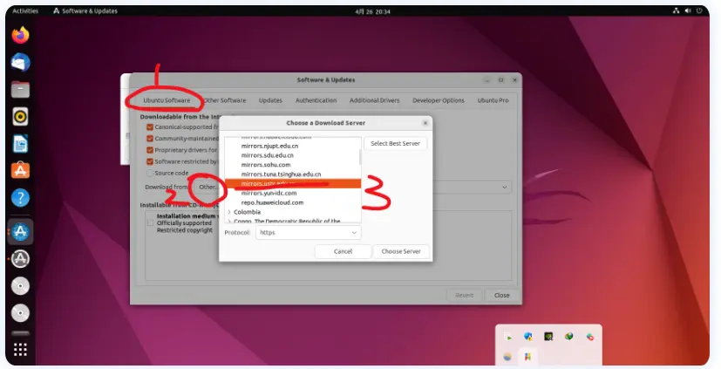Tick the Installation medium checkbox

pyautogui.click(x=150, y=222)
